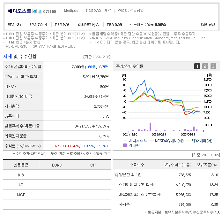Viewport: 222px width, 217px height.
Task: Click the 주가/상대수익률 chart title
Action: [129, 66]
